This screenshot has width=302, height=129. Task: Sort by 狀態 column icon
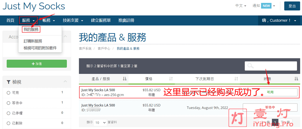[x=296, y=79]
